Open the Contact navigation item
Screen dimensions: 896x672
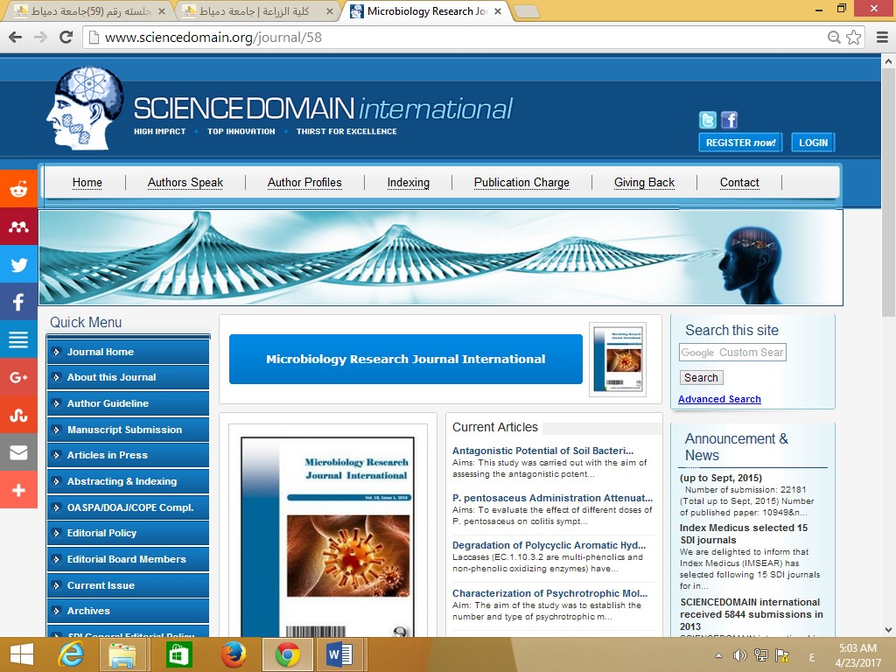click(x=739, y=182)
